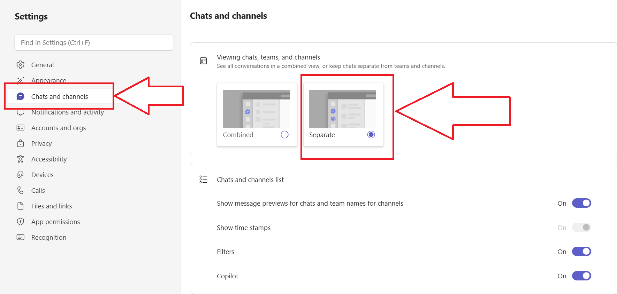Click the Calls phone icon
This screenshot has height=294, width=617.
[21, 190]
